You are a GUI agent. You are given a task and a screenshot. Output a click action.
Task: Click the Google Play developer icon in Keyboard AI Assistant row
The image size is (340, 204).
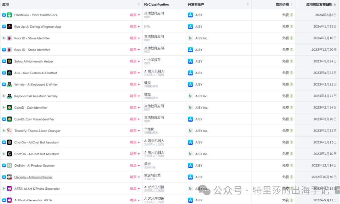coord(190,96)
